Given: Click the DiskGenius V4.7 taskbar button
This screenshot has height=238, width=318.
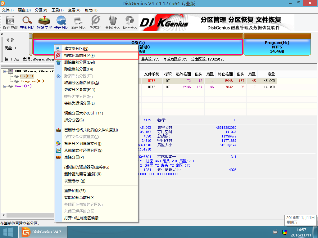Looking at the screenshot, I should 43,232.
